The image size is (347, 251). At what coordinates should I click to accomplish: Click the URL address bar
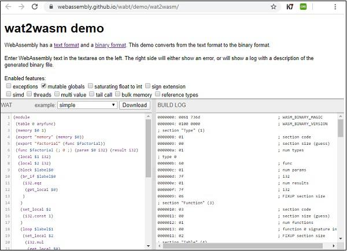click(x=163, y=7)
